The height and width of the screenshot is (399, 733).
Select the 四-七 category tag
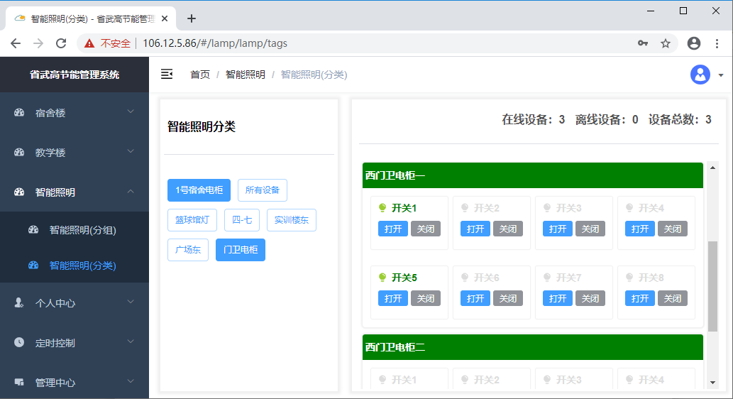point(242,220)
